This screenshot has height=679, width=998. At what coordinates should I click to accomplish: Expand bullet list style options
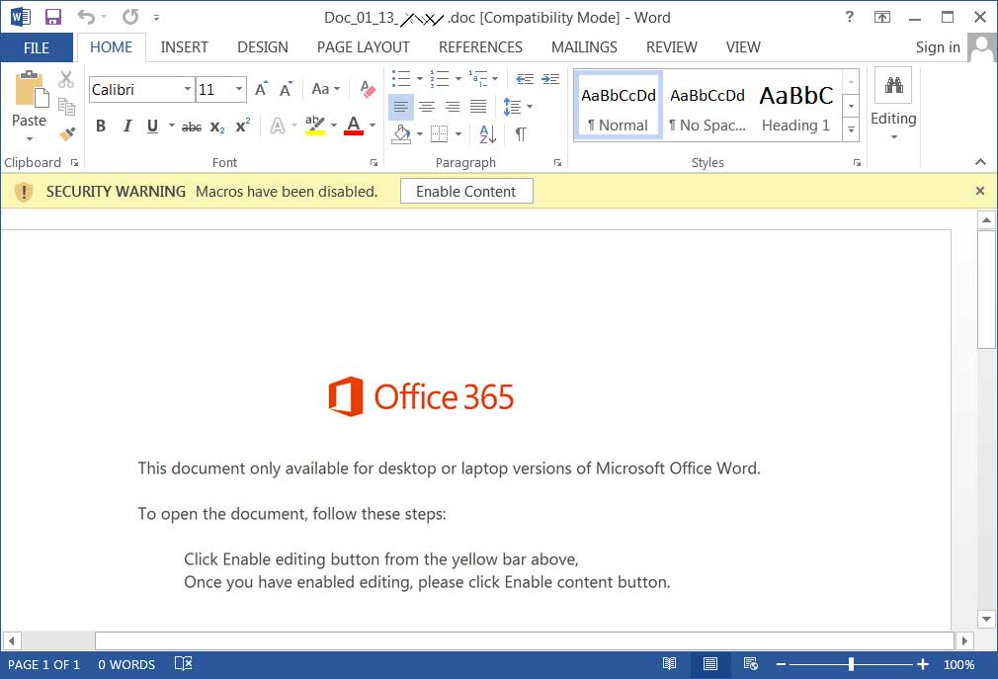(419, 79)
